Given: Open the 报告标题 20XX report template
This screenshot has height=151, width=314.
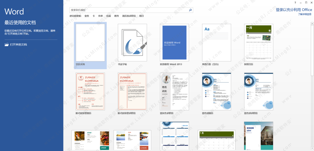Looking at the screenshot, I should [258, 136].
